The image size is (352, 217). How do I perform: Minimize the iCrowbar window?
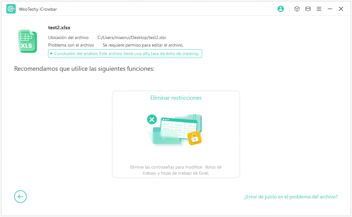click(330, 9)
